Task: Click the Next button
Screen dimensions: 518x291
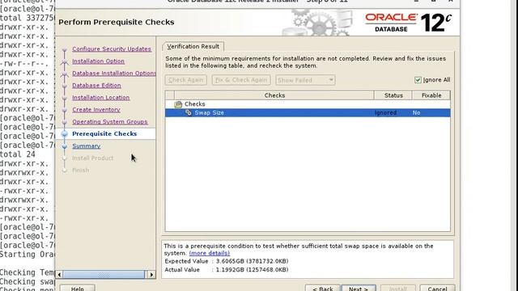Action: click(x=359, y=289)
